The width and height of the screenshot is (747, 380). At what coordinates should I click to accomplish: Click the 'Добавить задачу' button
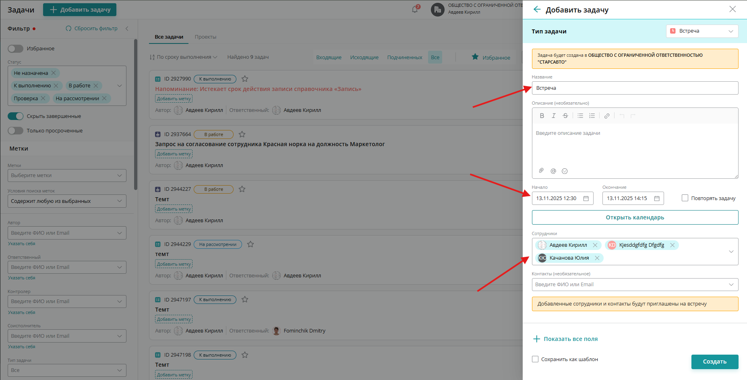click(80, 10)
